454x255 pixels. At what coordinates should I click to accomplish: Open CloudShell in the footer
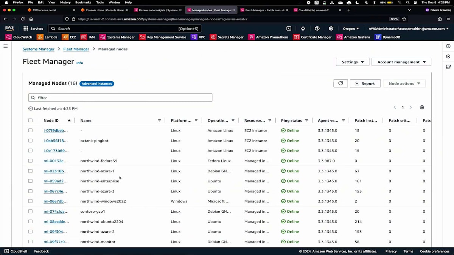click(x=16, y=251)
